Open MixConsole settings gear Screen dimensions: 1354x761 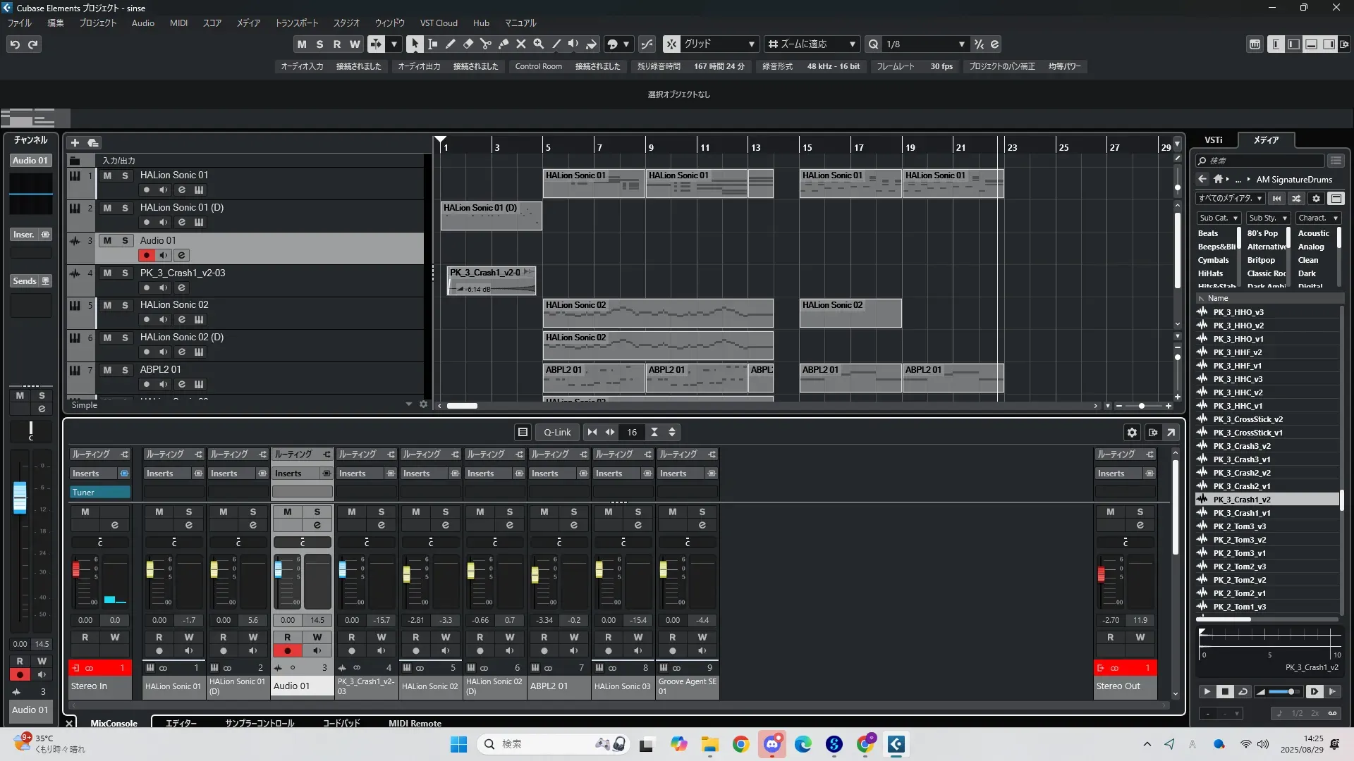pos(1132,433)
